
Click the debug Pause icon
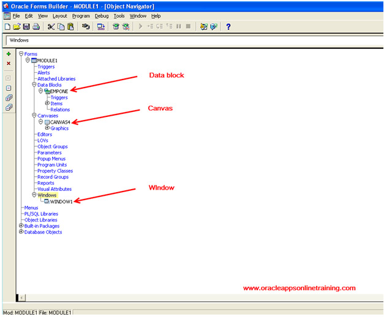[179, 26]
